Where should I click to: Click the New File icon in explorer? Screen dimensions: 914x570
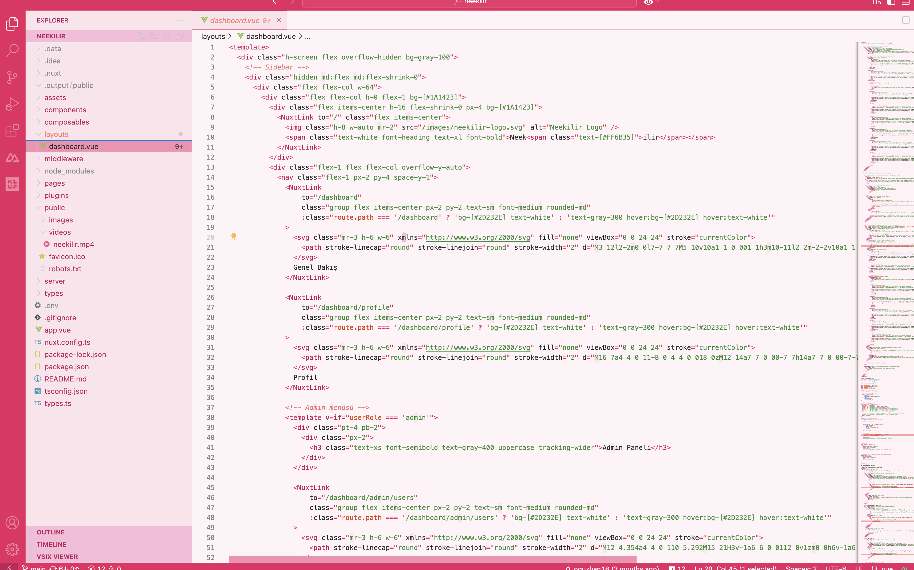[x=140, y=36]
